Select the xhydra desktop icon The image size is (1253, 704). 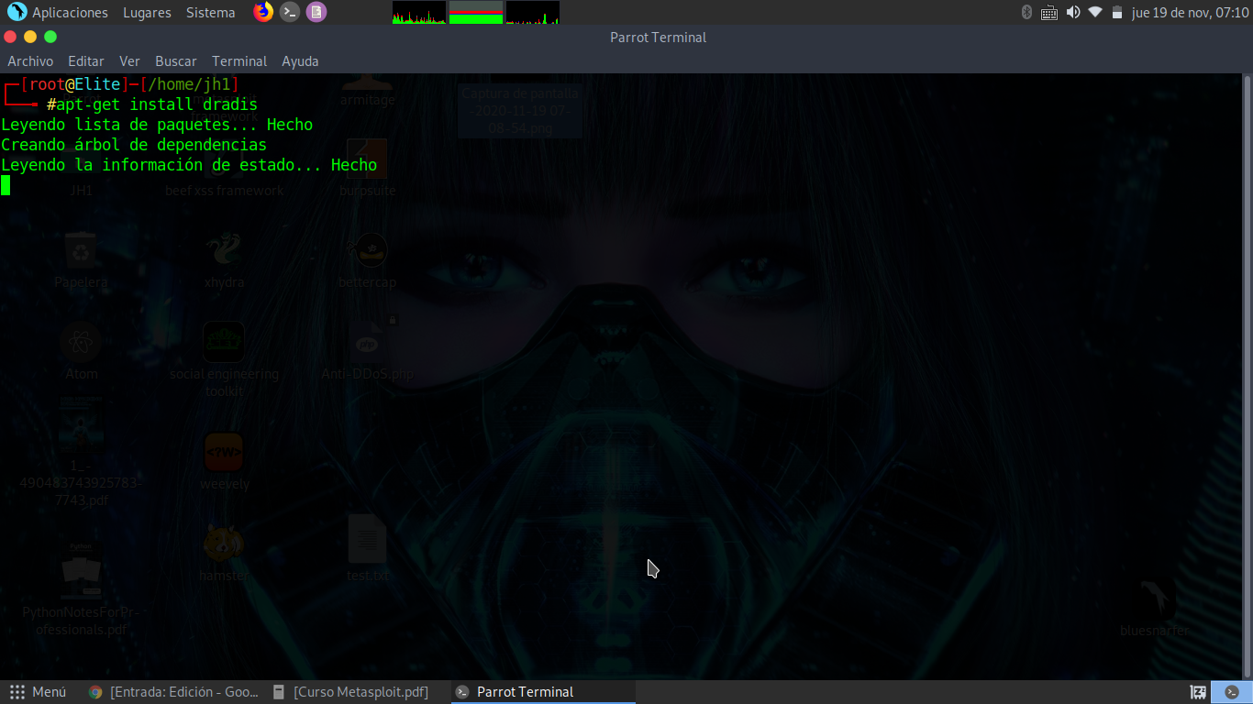point(224,259)
